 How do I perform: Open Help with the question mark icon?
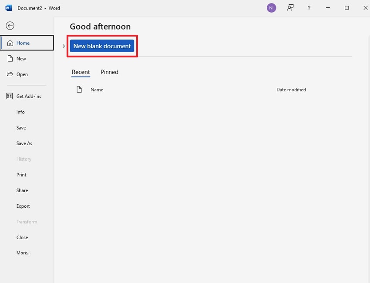309,8
